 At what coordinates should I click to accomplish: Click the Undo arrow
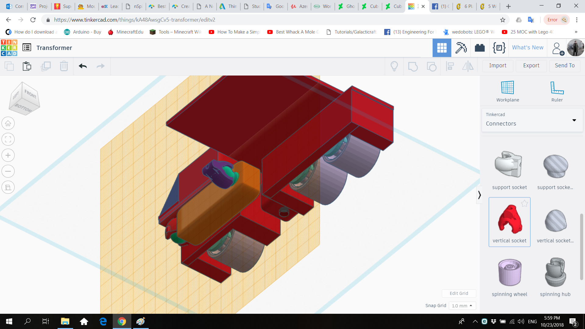coord(82,66)
